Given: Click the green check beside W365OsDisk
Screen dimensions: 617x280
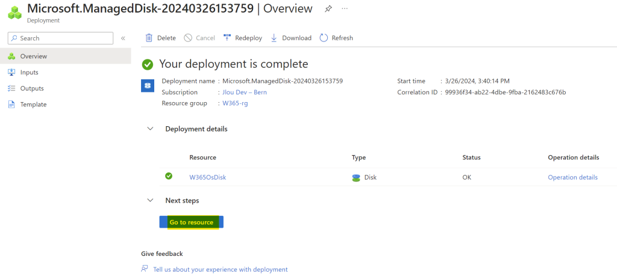Looking at the screenshot, I should click(x=169, y=176).
